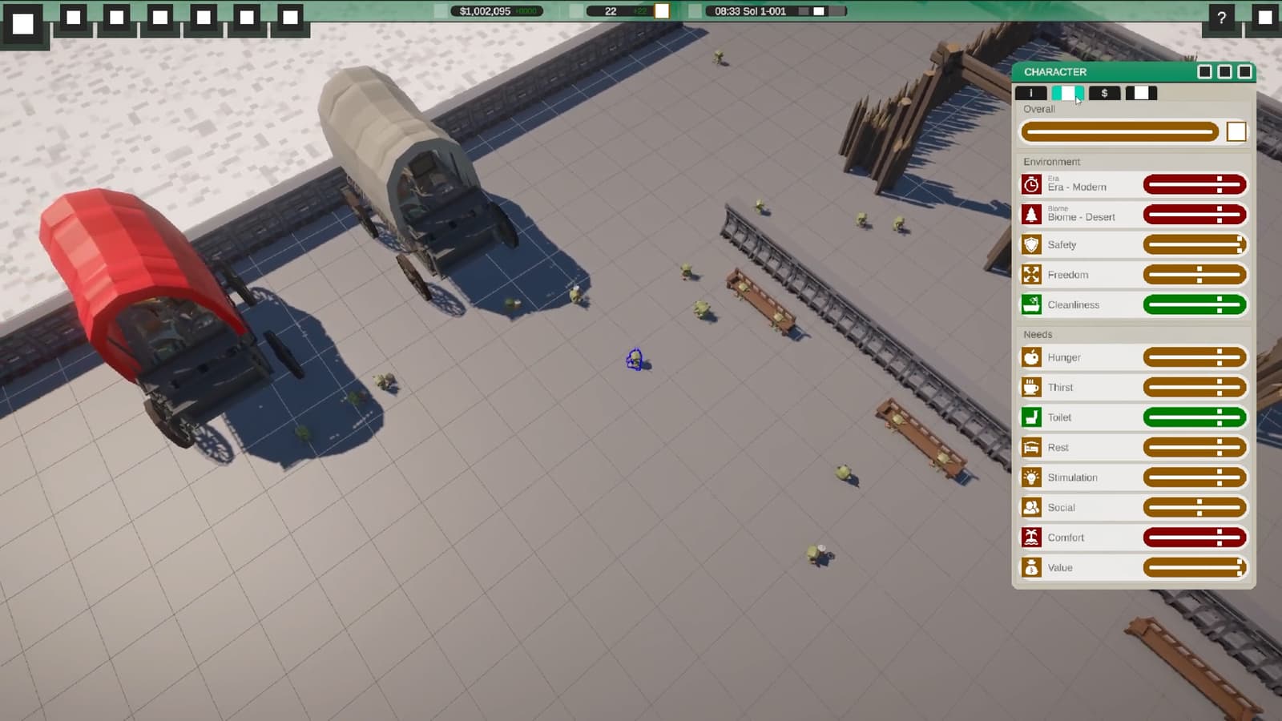Click the Freedom expand-arrows icon
Screen dimensions: 1282x721
pos(1031,275)
